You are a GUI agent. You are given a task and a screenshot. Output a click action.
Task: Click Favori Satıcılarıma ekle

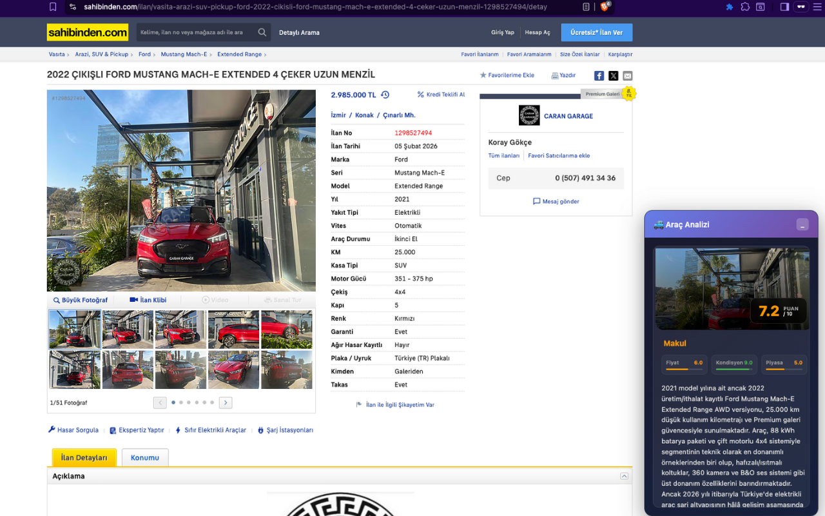[559, 155]
